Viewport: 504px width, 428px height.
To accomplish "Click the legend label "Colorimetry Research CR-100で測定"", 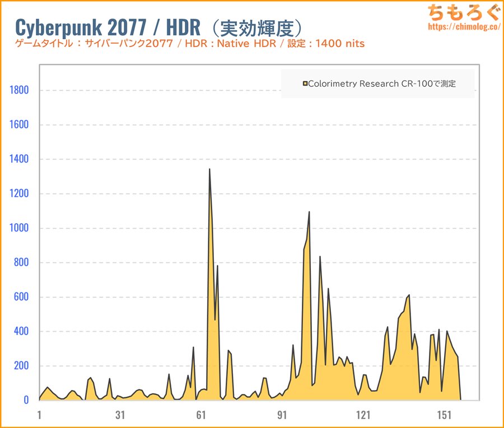I will pos(382,84).
